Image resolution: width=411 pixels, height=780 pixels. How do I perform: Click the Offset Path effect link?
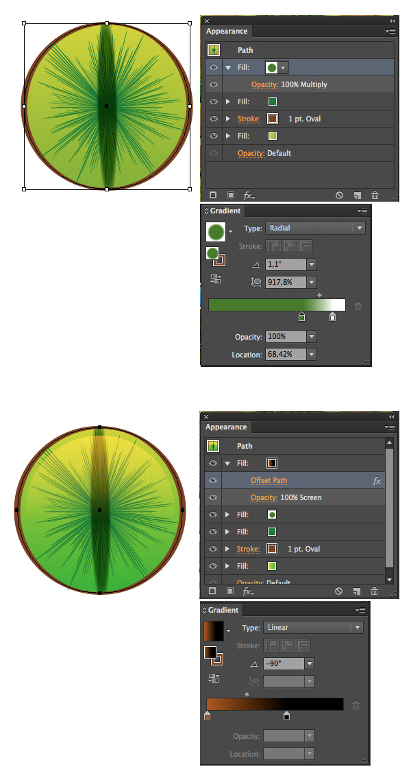pyautogui.click(x=269, y=480)
